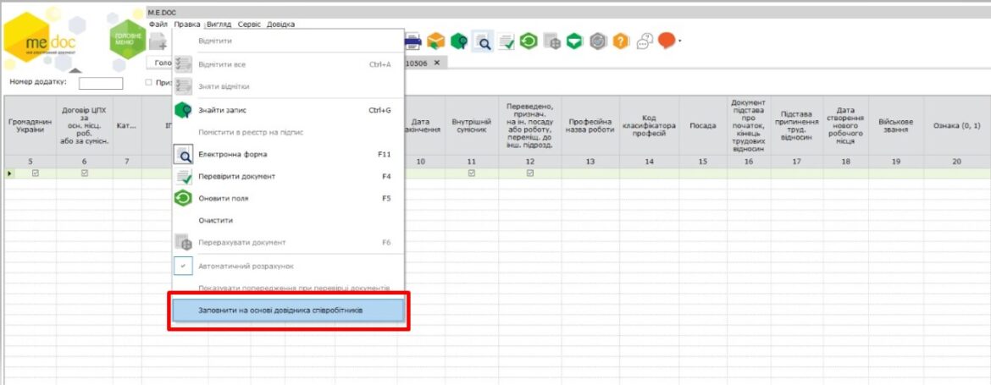Click the green circular refresh fields toolbar icon

click(529, 41)
